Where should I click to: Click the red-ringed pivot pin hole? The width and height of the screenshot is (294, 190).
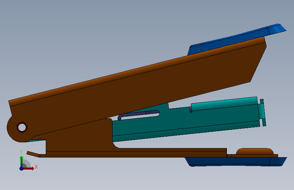22,127
